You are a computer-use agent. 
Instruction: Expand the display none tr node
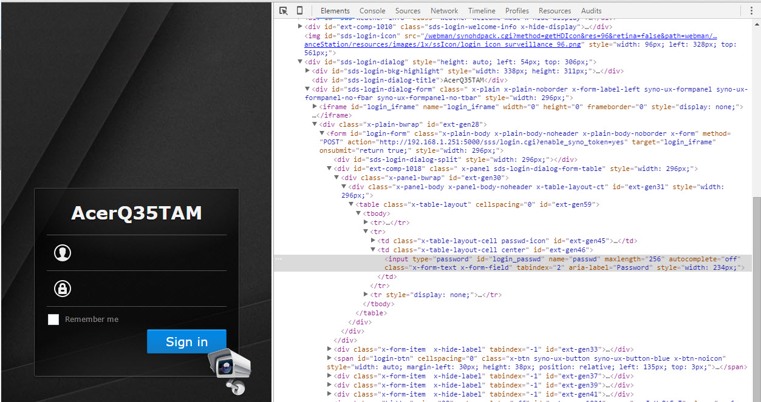pyautogui.click(x=366, y=295)
